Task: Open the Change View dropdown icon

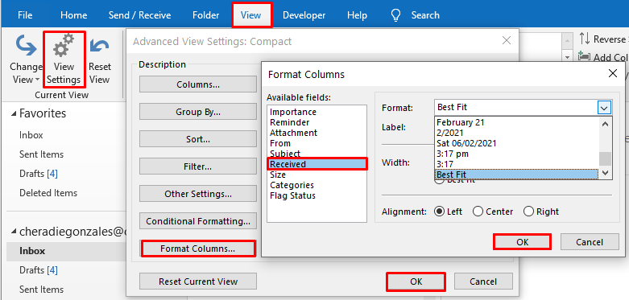Action: (27, 45)
